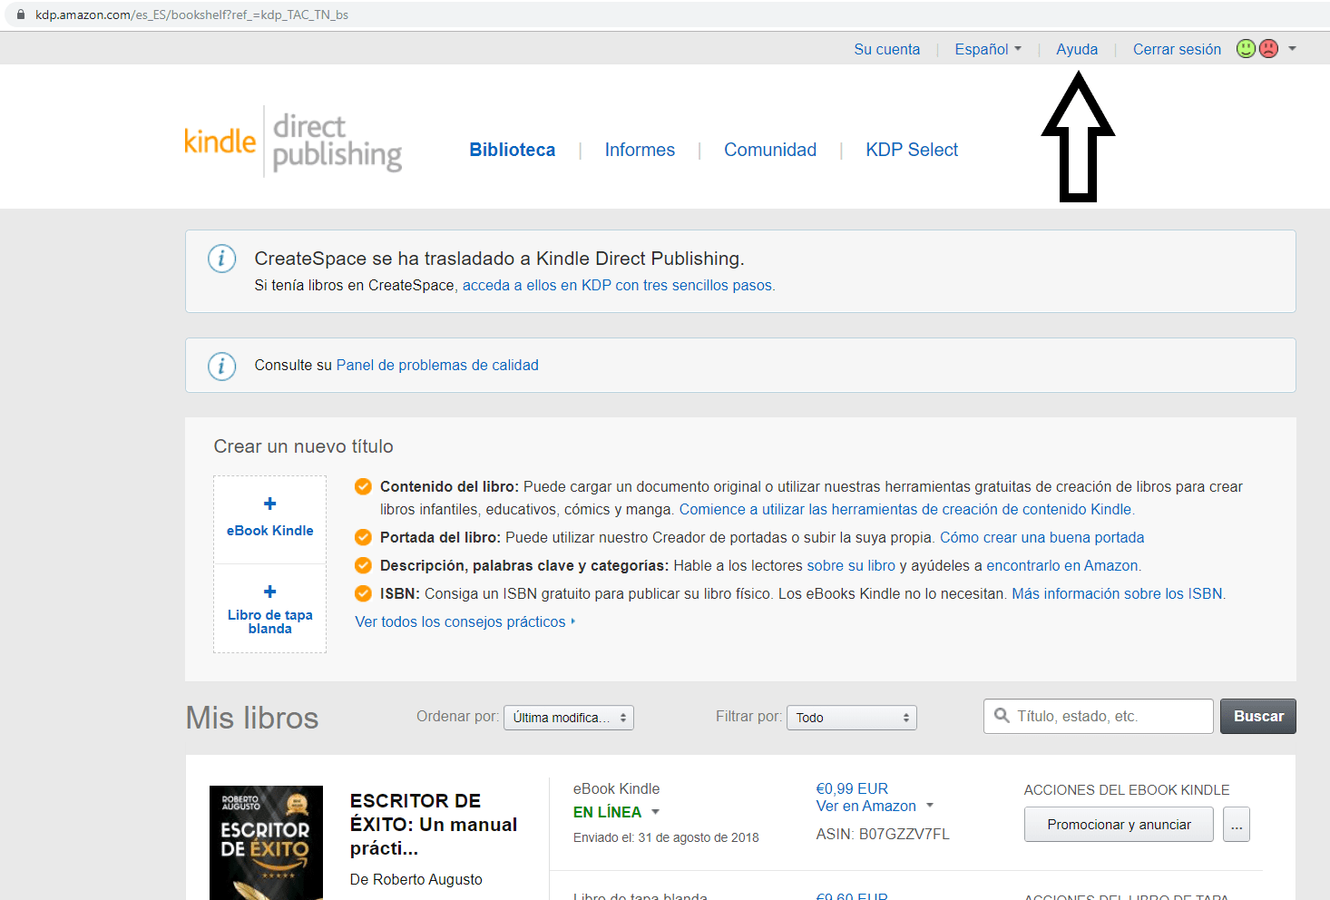
Task: Click Cerrar sesión to log out
Action: (x=1177, y=49)
